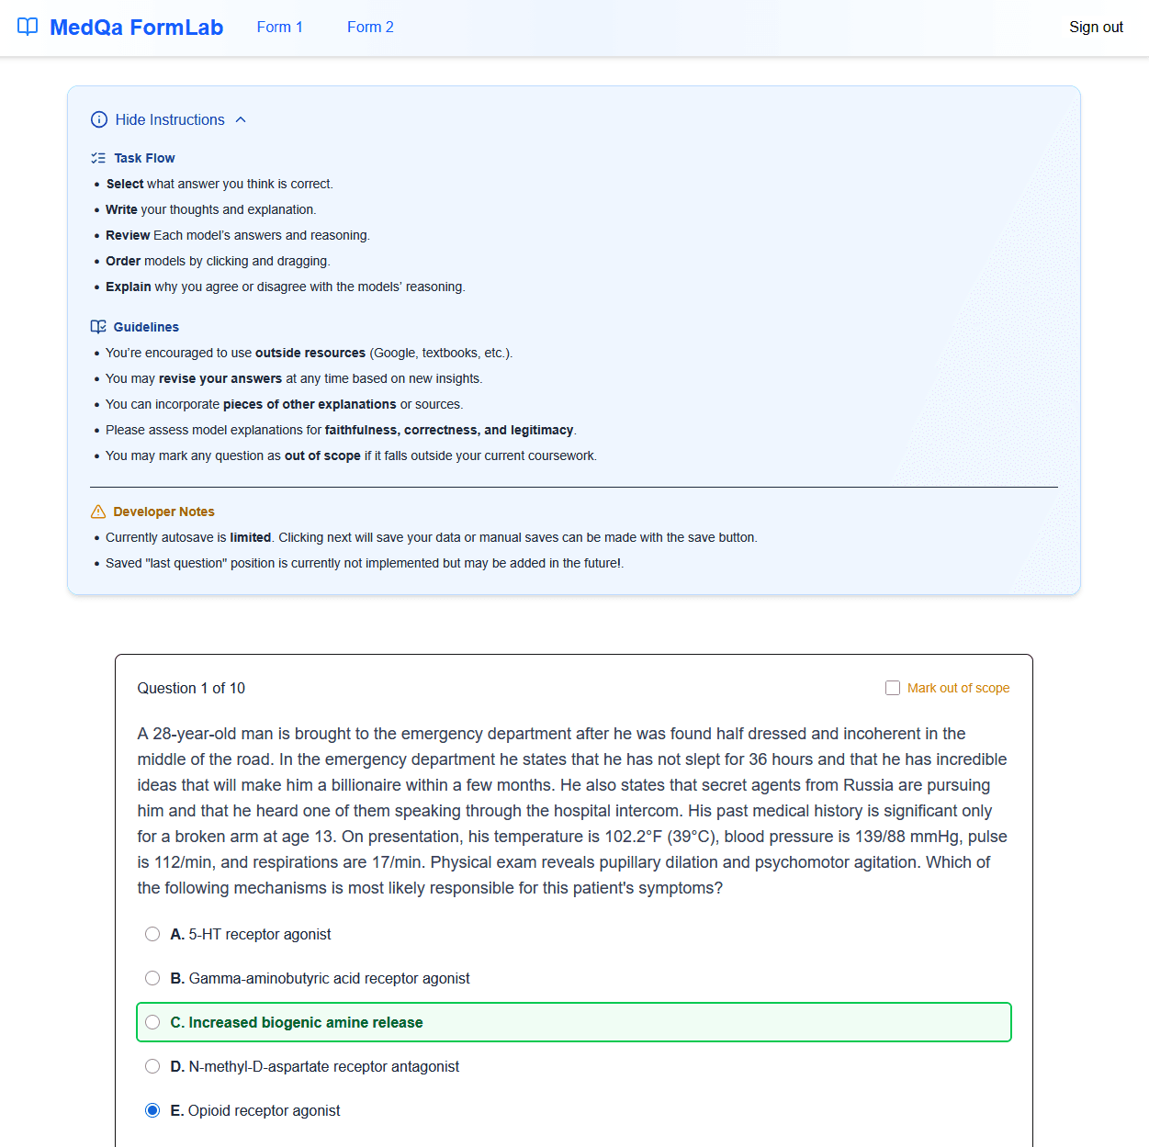The height and width of the screenshot is (1147, 1149).
Task: Click the Question 1 of 10 heading
Action: point(191,688)
